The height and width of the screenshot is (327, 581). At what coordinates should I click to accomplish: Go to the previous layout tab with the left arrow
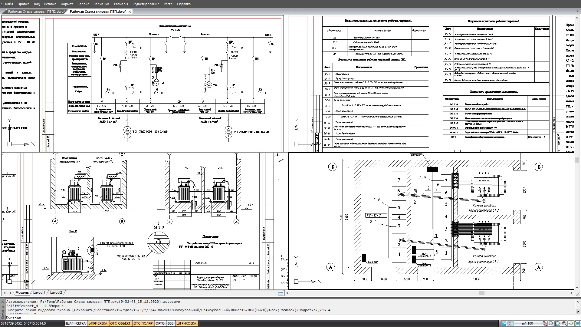coord(5,293)
